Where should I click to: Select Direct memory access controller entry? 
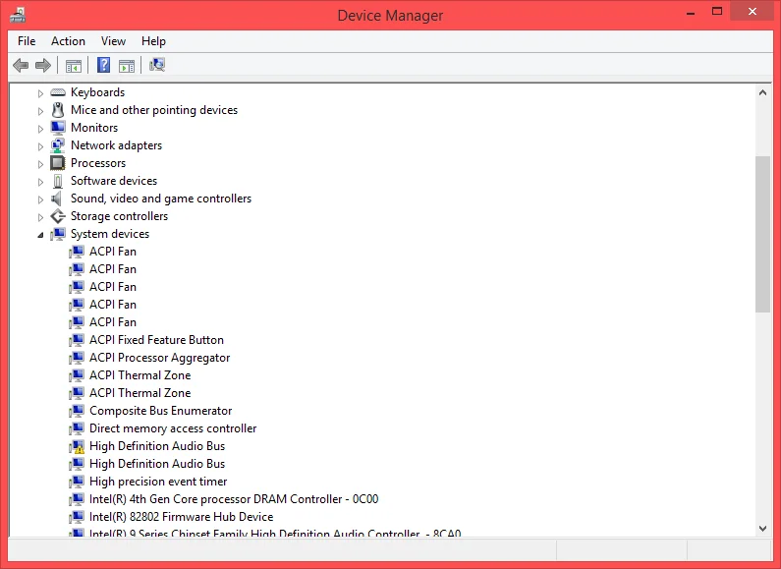tap(173, 428)
